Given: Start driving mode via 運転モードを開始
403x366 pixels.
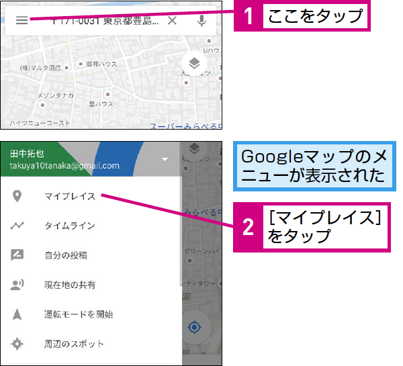Looking at the screenshot, I should click(79, 314).
